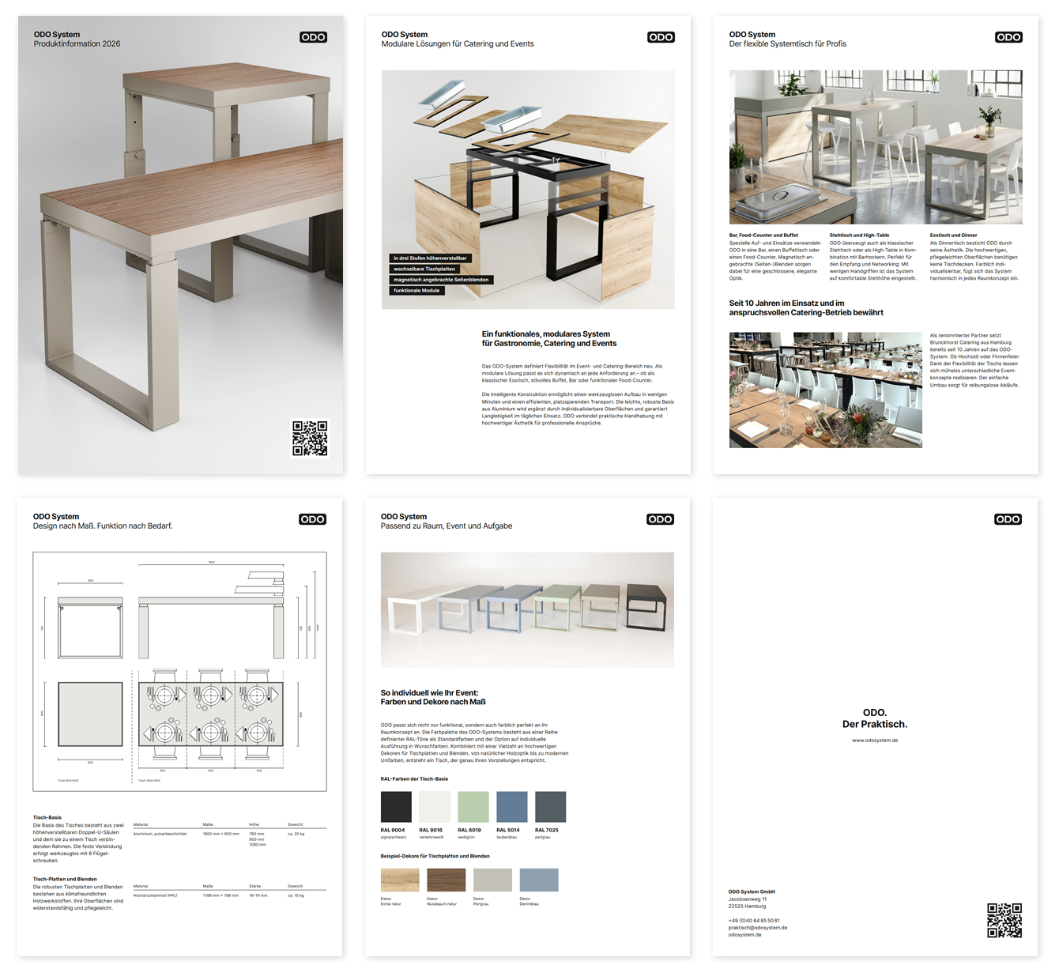Click the 'ODO System GmbH' company name
Viewport: 1059px width, 980px height.
pyautogui.click(x=752, y=891)
